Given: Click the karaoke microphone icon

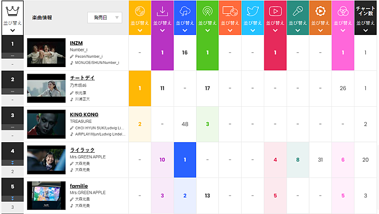Looking at the screenshot, I should (x=297, y=11).
